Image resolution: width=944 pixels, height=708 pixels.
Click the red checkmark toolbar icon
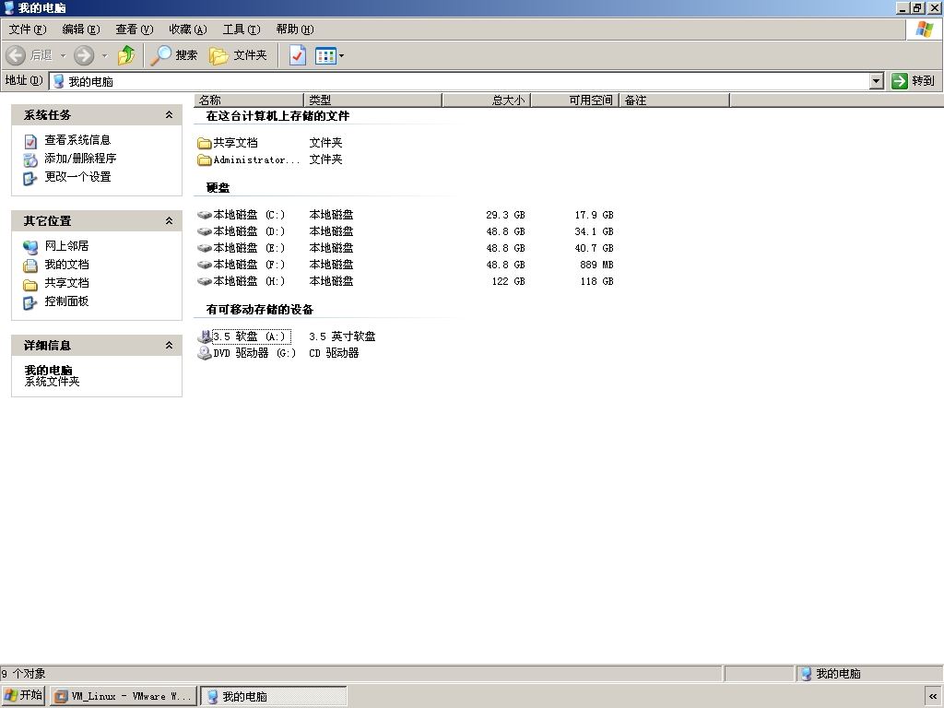(x=298, y=55)
